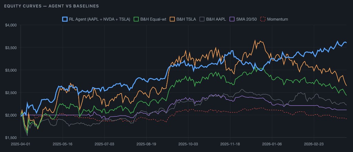Hide the B&H Equal-wt series via its label
Image resolution: width=353 pixels, height=152 pixels.
153,19
